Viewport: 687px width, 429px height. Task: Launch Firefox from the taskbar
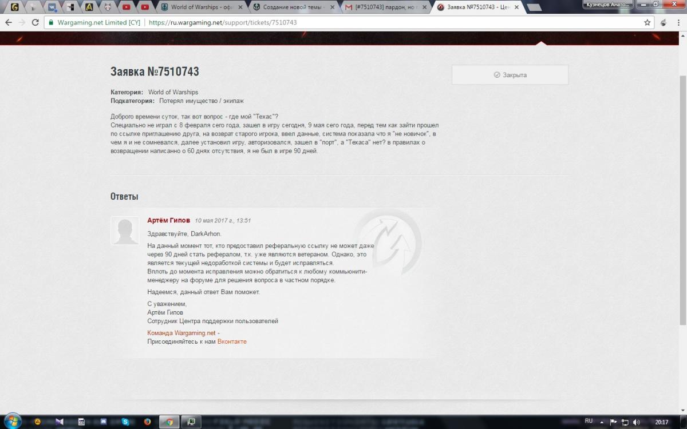tap(147, 422)
